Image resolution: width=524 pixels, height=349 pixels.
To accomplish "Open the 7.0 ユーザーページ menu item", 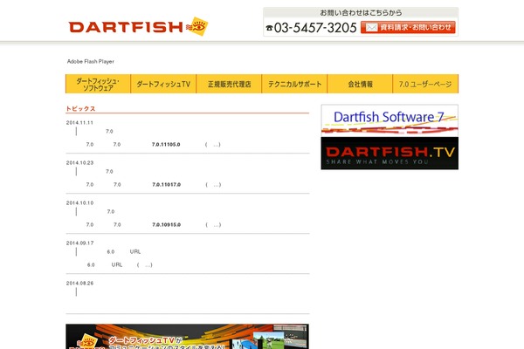I will pyautogui.click(x=425, y=84).
